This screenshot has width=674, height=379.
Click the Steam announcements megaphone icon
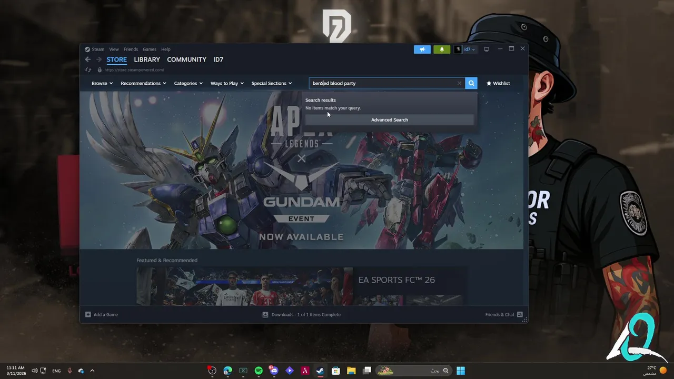(422, 49)
